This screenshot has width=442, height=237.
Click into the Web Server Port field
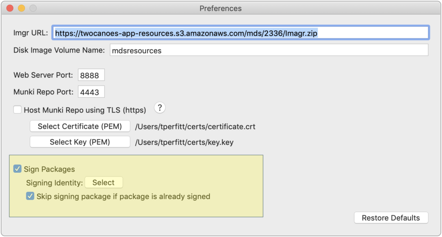coord(91,75)
